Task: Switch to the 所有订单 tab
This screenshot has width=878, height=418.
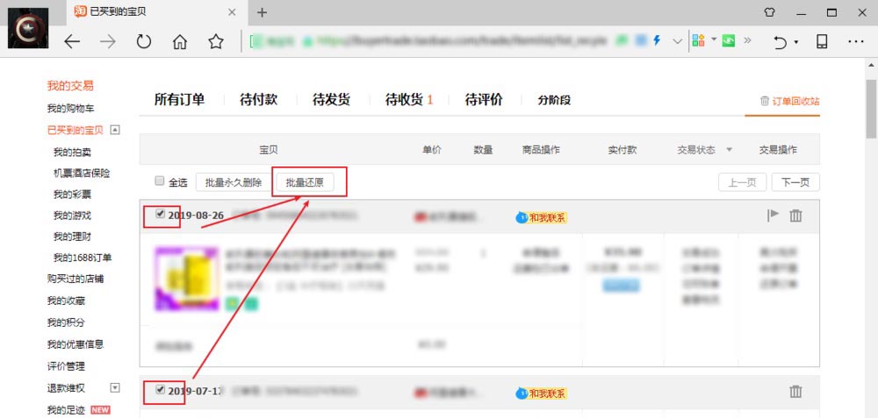Action: pos(180,100)
